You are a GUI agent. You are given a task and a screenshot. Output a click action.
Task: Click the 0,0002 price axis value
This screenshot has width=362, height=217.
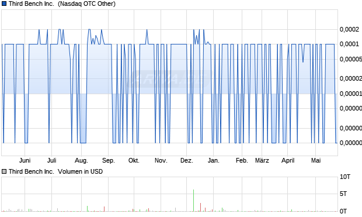coord(349,29)
